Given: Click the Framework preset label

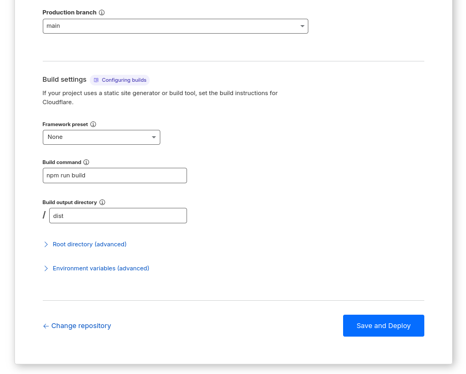Looking at the screenshot, I should click(x=65, y=124).
